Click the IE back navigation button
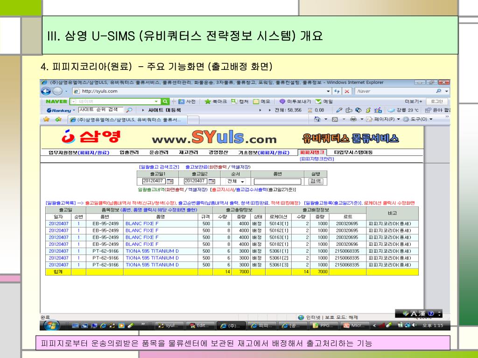The height and width of the screenshot is (358, 478). [46, 91]
